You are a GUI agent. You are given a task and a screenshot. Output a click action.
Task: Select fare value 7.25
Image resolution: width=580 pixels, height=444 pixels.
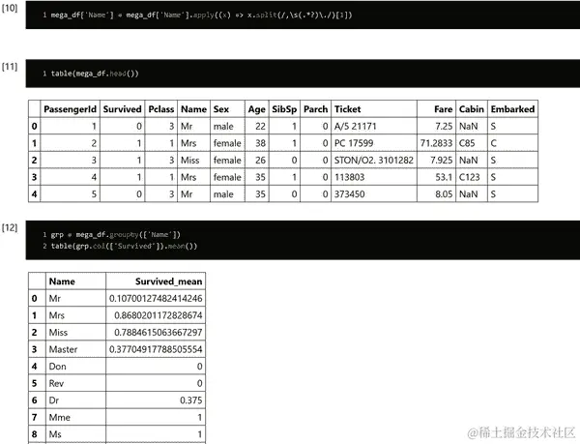[x=444, y=126]
